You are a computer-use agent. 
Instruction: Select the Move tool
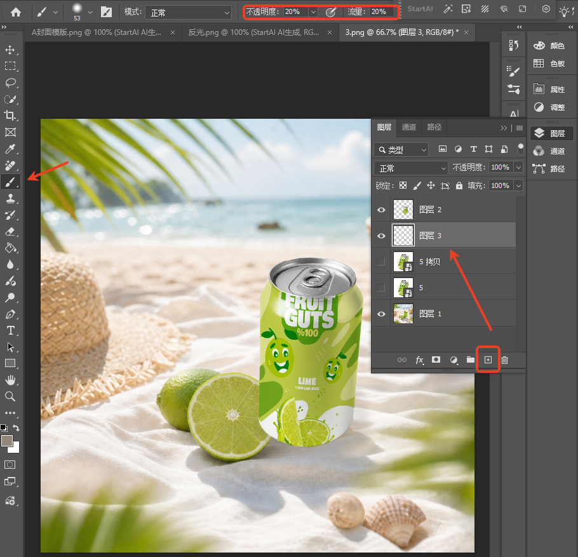coord(10,50)
